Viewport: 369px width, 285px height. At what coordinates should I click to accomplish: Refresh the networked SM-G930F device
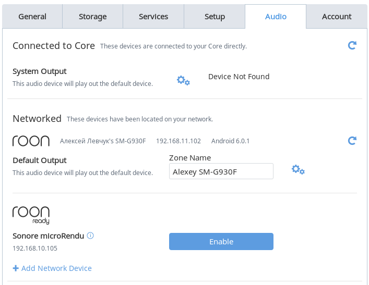(352, 141)
